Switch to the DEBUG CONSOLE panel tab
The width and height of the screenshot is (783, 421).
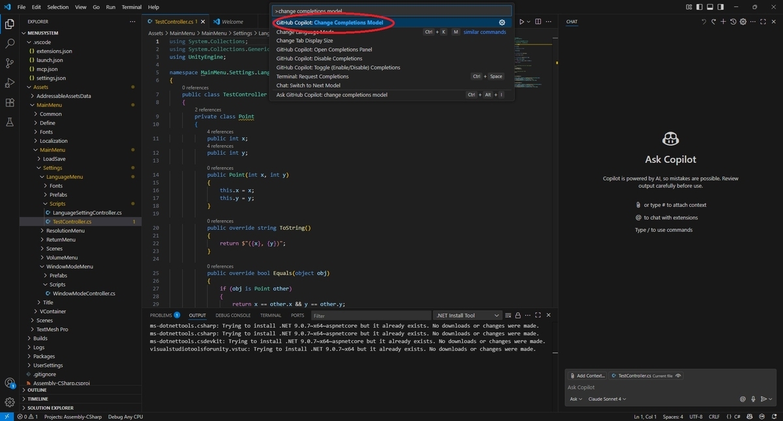click(x=233, y=315)
